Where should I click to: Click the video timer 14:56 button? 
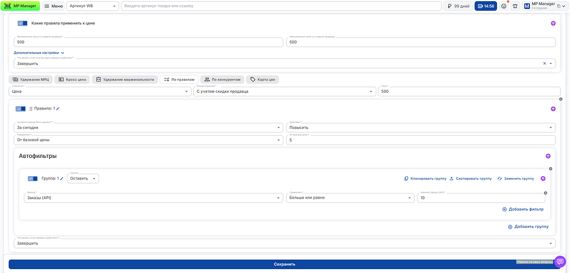click(485, 6)
